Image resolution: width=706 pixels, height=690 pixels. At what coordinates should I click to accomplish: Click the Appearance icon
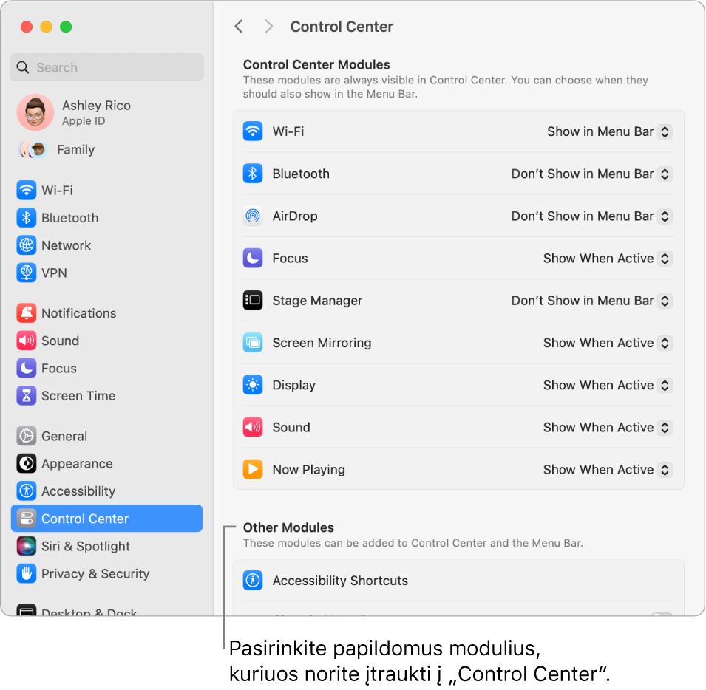click(26, 463)
